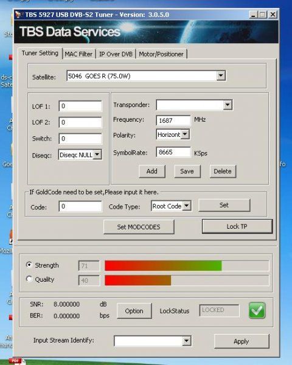This screenshot has height=365, width=292.
Task: Open the Input Stream Identify dropdown
Action: pyautogui.click(x=186, y=341)
